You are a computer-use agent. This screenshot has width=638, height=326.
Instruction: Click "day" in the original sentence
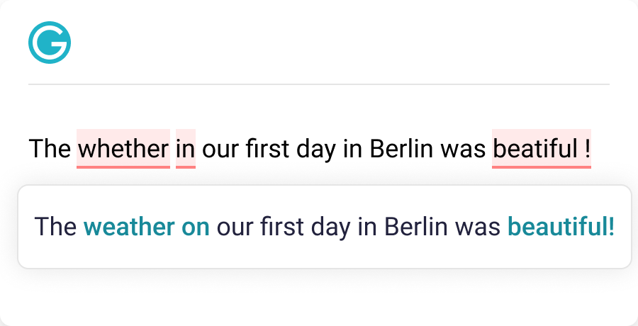[314, 149]
